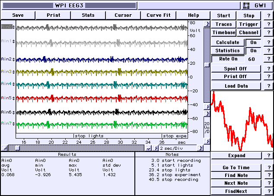Click the Ain5 red channel arrow handle
Image resolution: width=274 pixels, height=196 pixels.
point(14,98)
